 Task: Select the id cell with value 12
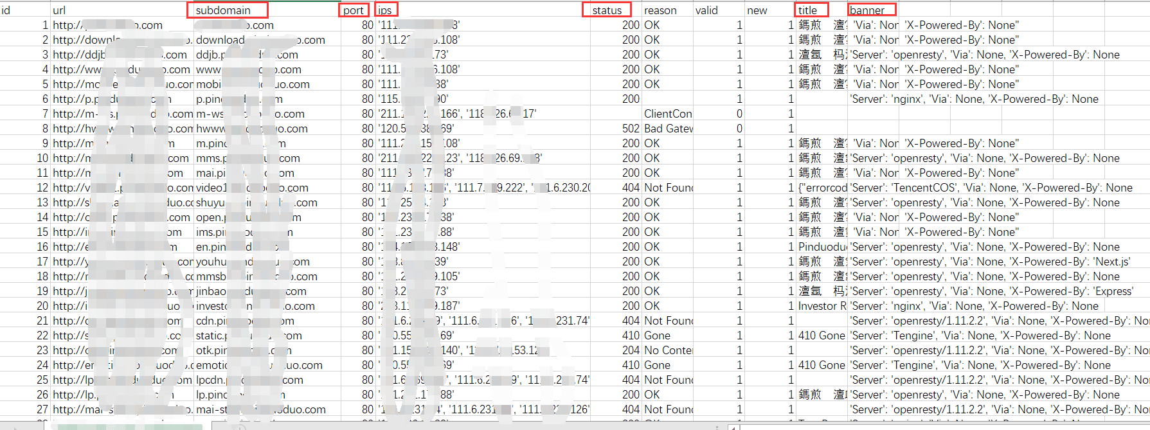coord(25,188)
